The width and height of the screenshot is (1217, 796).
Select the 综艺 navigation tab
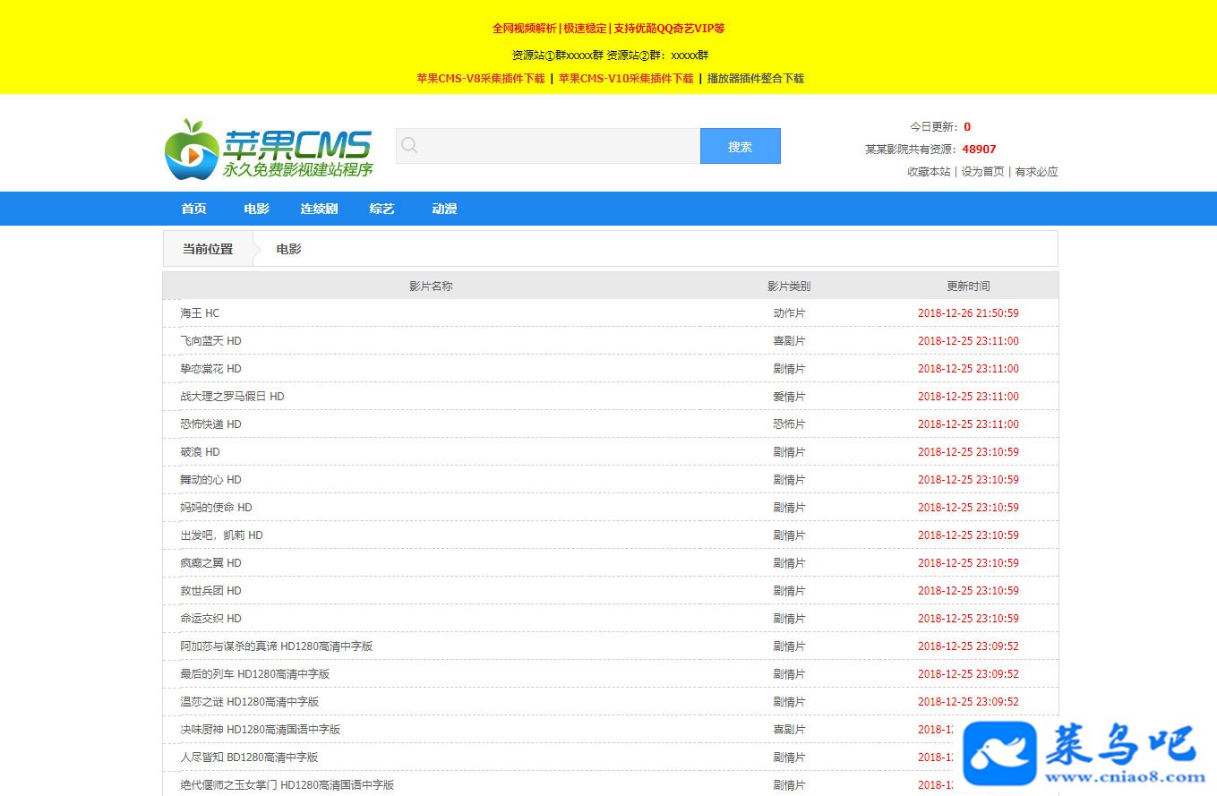(382, 209)
